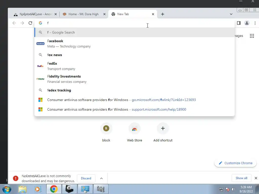Launch Windows Media Player from taskbar
Viewport: 259px width, 194px height.
point(38,189)
